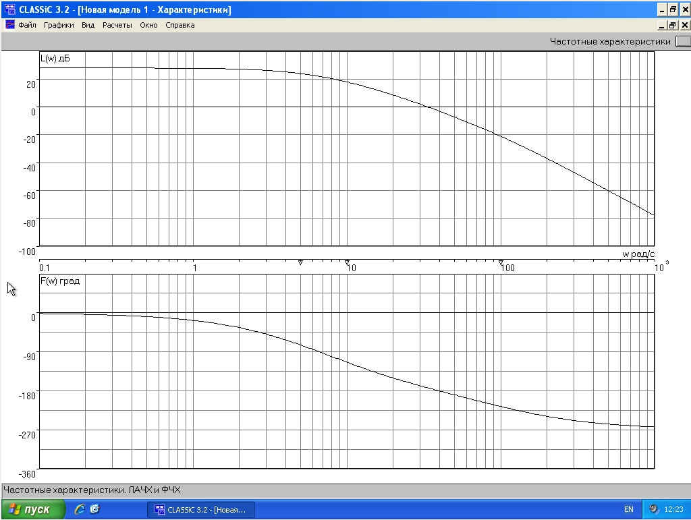This screenshot has height=520, width=691.
Task: Click the document icon beside Файл menu
Action: point(9,25)
